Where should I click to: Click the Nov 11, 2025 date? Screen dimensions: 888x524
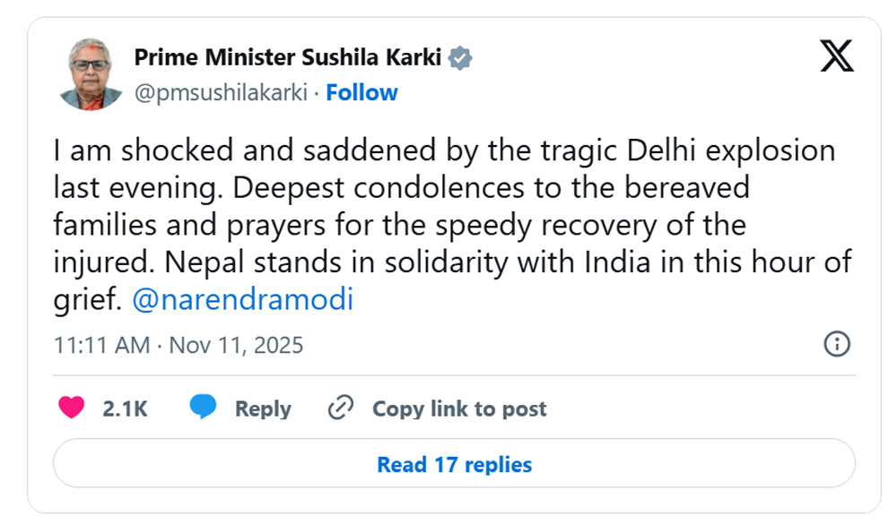coord(236,345)
